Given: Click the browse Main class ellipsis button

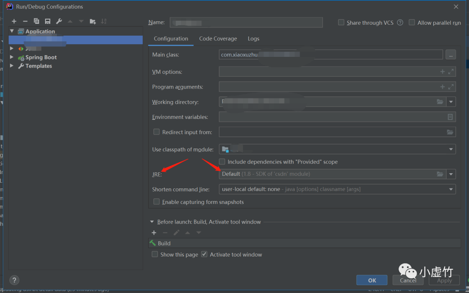Looking at the screenshot, I should click(x=450, y=55).
